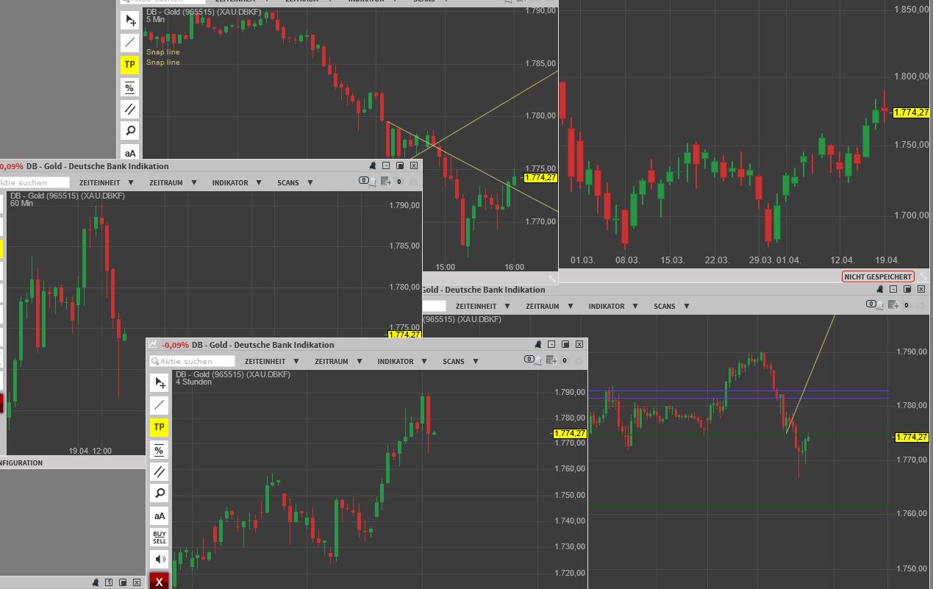Click red X button in 4 Stunden toolbar
Image resolution: width=933 pixels, height=589 pixels.
pos(160,581)
